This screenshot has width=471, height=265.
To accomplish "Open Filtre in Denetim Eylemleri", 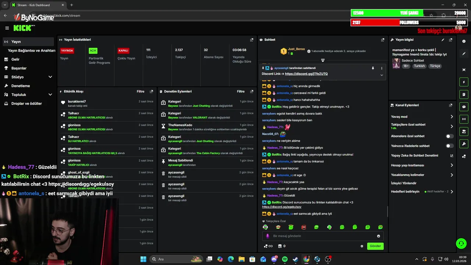I will coord(241,91).
